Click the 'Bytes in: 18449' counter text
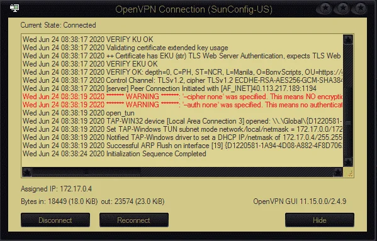The height and width of the screenshot is (241, 377). [x=59, y=201]
